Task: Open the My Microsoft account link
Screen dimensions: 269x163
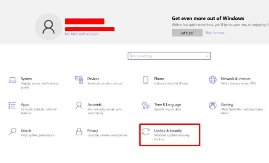Action: click(82, 34)
